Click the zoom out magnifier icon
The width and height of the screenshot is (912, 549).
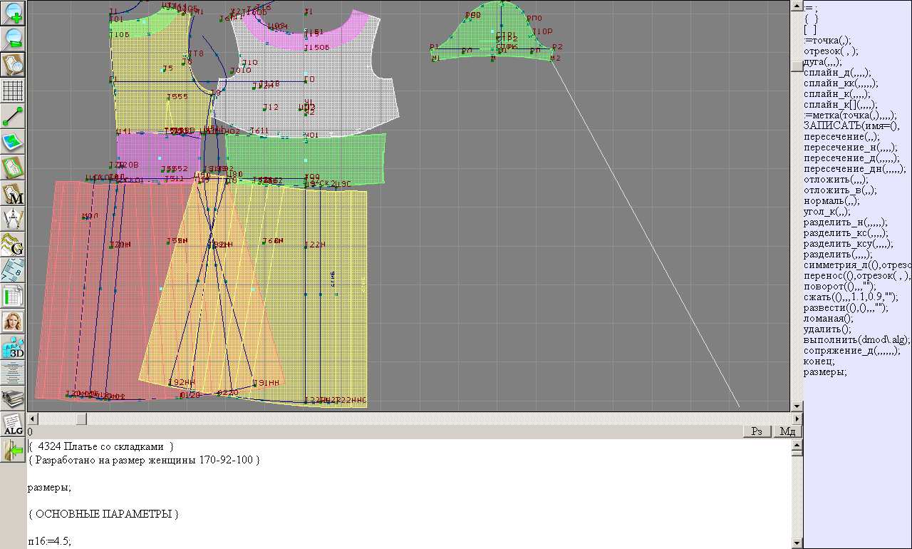point(14,39)
